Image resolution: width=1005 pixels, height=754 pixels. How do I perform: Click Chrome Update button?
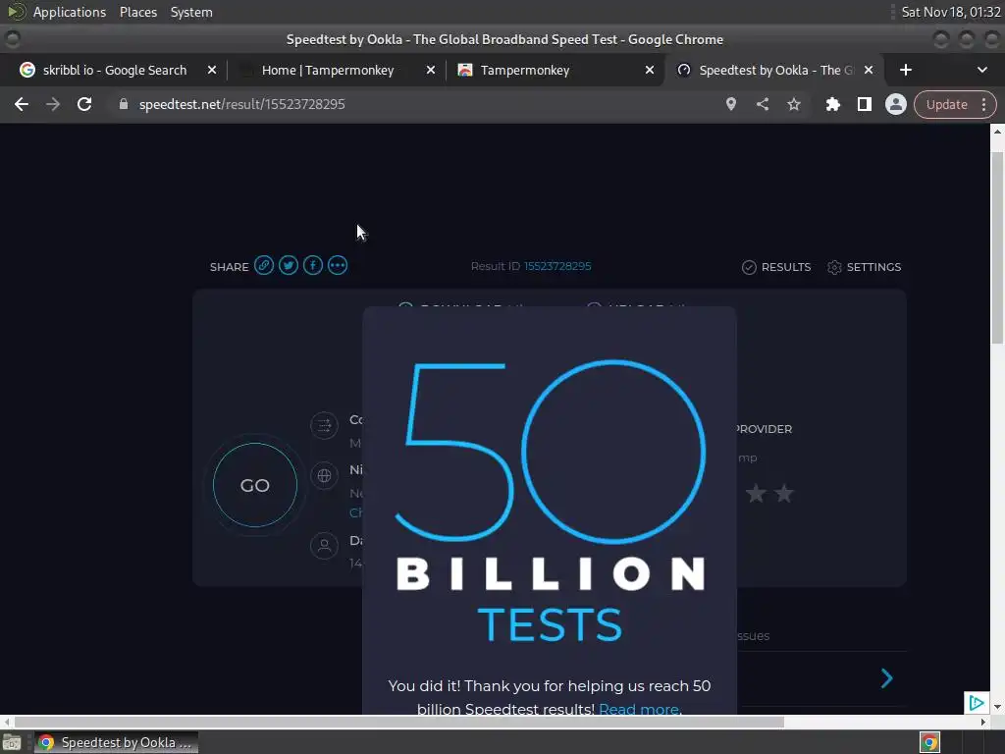tap(947, 104)
